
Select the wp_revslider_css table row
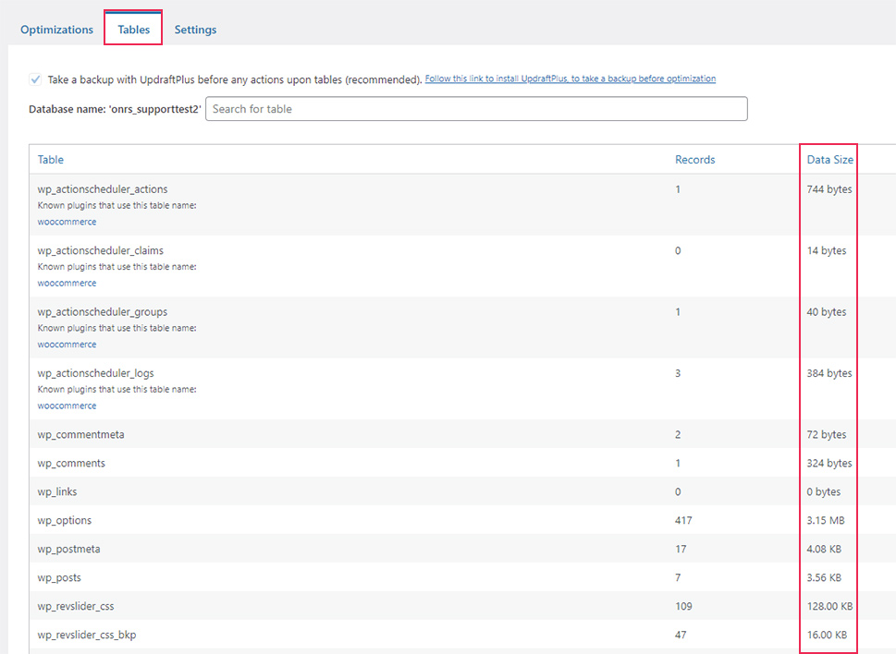point(462,605)
